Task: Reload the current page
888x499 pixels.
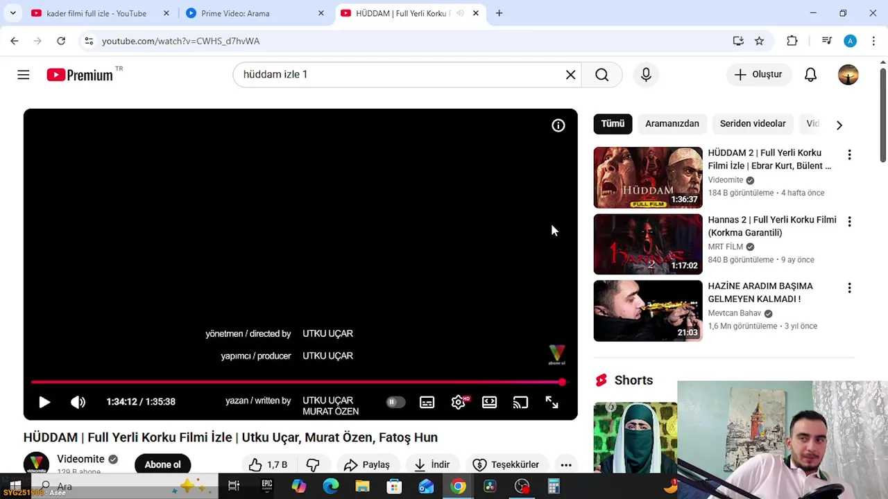Action: tap(61, 41)
